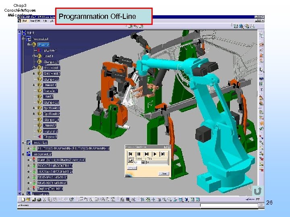290x217 pixels.
Task: Select Clamping.2 activity
Action: click(x=51, y=79)
